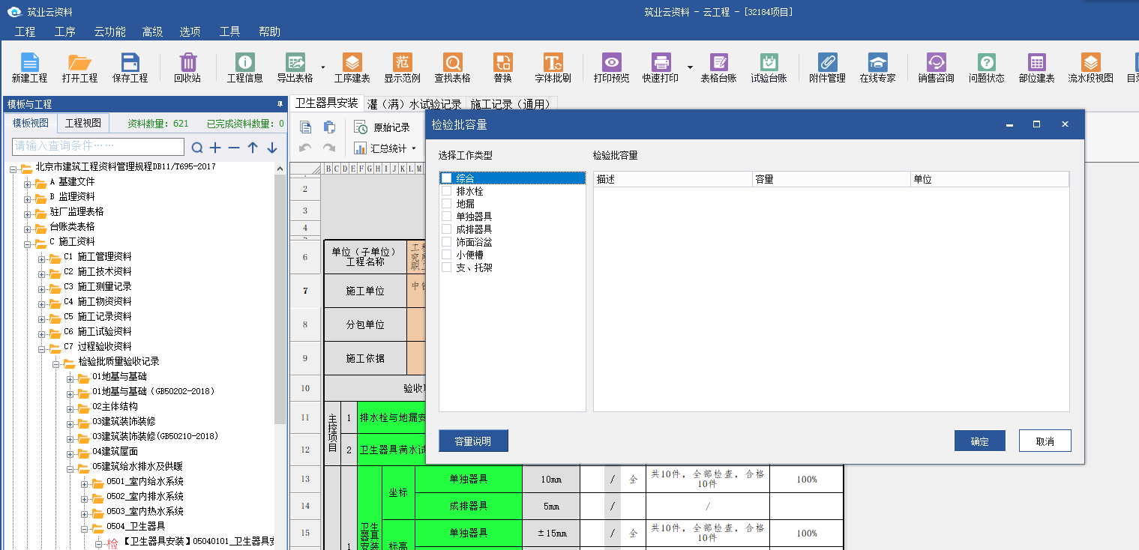Screen dimensions: 1139x550
Task: Click the minus icon beside the search box
Action: point(234,148)
